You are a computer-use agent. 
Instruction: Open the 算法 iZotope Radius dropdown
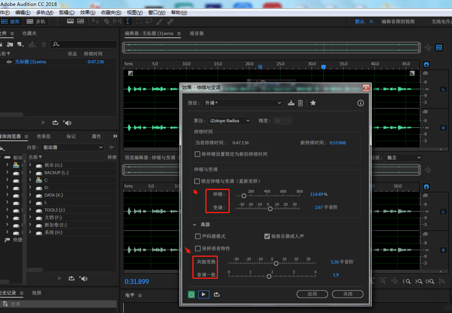click(x=229, y=121)
